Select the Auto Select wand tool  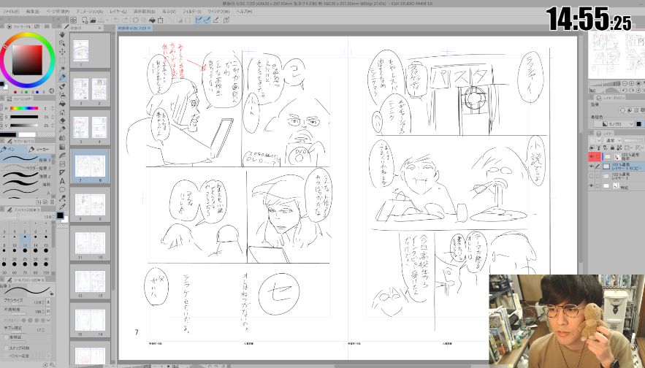pyautogui.click(x=62, y=69)
